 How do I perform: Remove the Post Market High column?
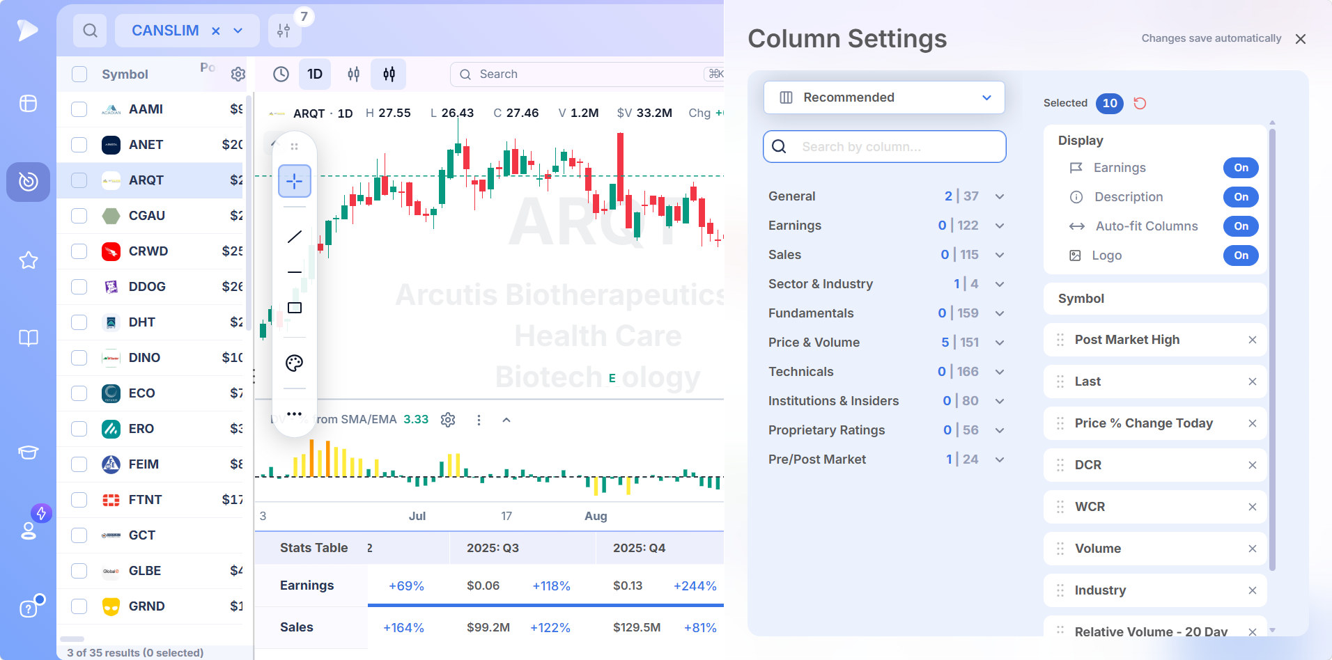[1253, 340]
